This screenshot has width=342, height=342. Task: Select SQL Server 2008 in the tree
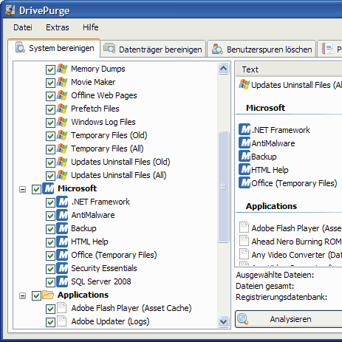pyautogui.click(x=101, y=281)
